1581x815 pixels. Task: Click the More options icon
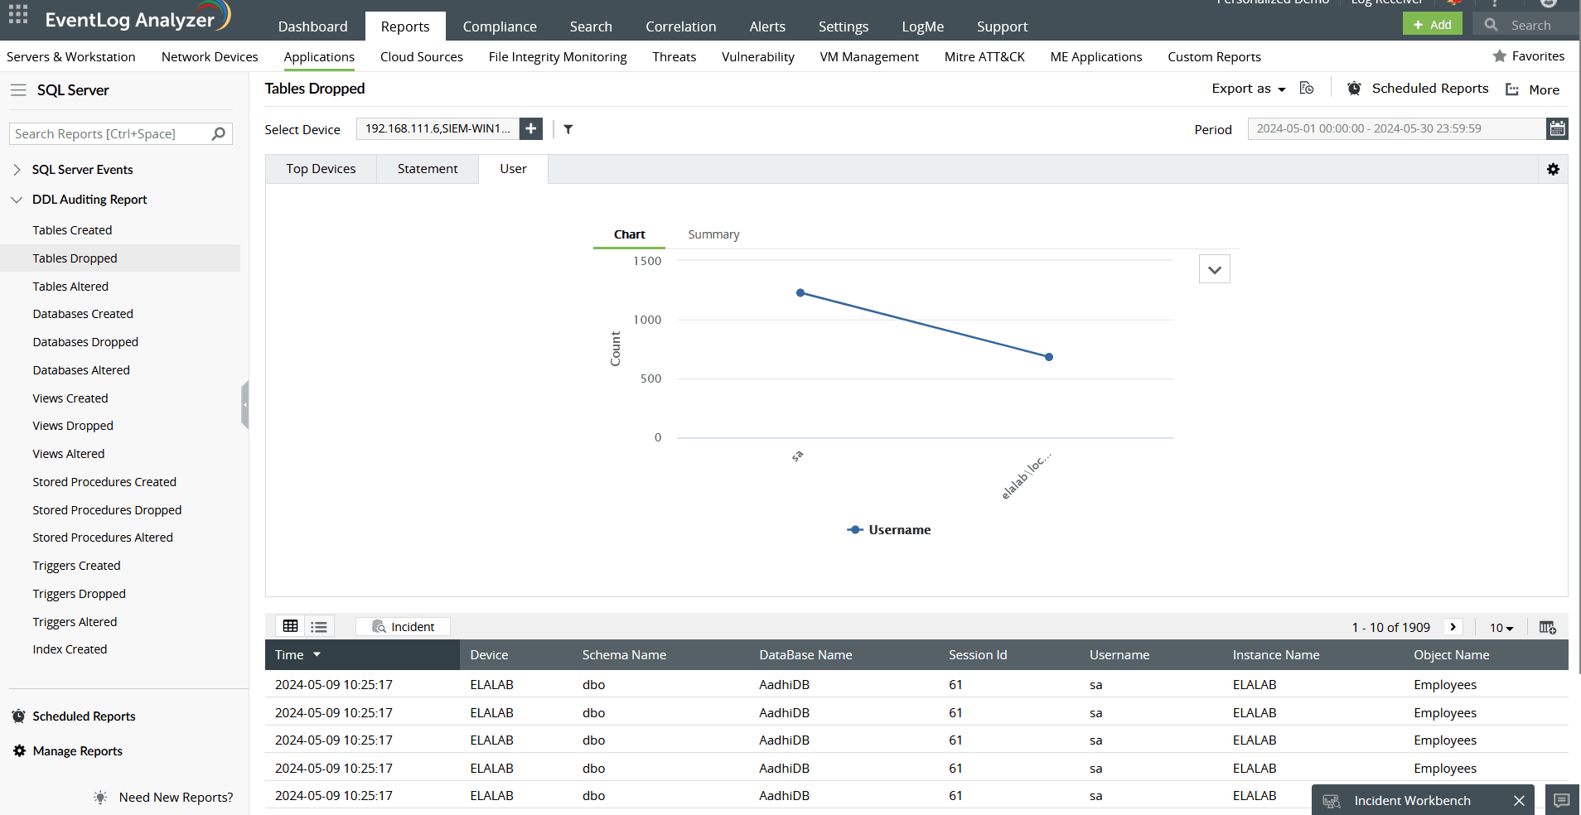pos(1512,89)
